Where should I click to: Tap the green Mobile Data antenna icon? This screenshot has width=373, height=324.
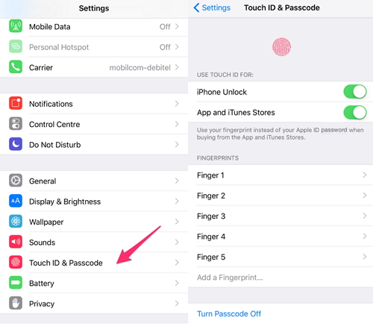pyautogui.click(x=16, y=26)
